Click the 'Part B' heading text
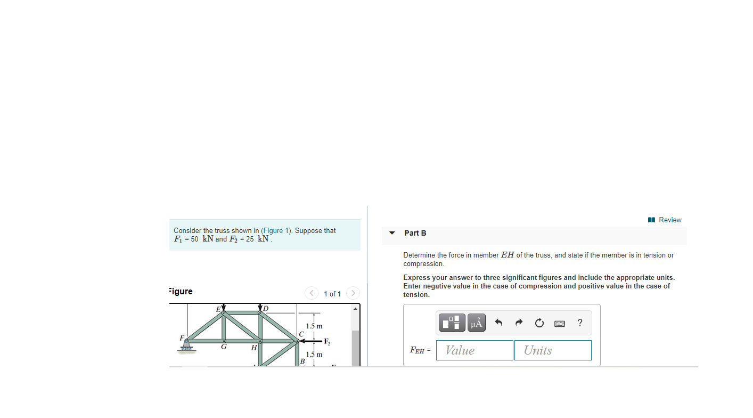The image size is (753, 418). [415, 233]
